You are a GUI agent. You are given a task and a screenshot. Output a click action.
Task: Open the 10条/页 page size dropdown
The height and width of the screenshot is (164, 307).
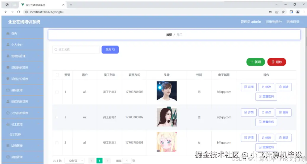point(74,161)
